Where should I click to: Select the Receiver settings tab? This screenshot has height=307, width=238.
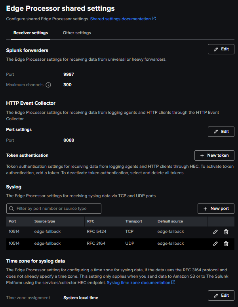point(30,33)
